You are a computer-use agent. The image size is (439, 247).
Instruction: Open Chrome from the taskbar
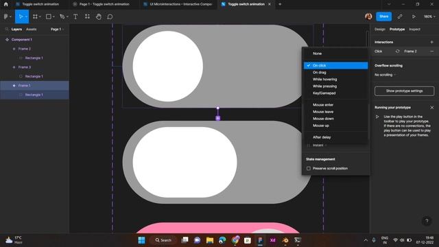coord(235,240)
